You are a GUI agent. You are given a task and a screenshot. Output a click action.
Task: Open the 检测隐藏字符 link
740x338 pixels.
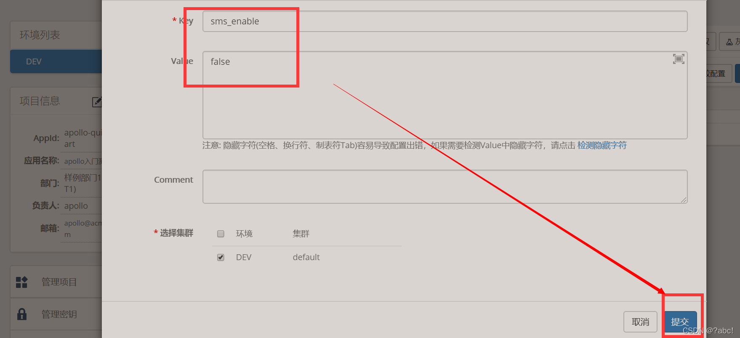coord(602,146)
